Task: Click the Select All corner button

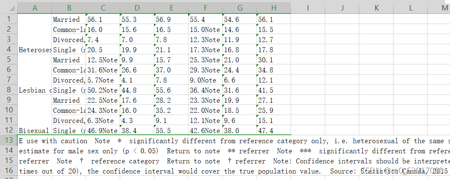Action: [x=8, y=8]
